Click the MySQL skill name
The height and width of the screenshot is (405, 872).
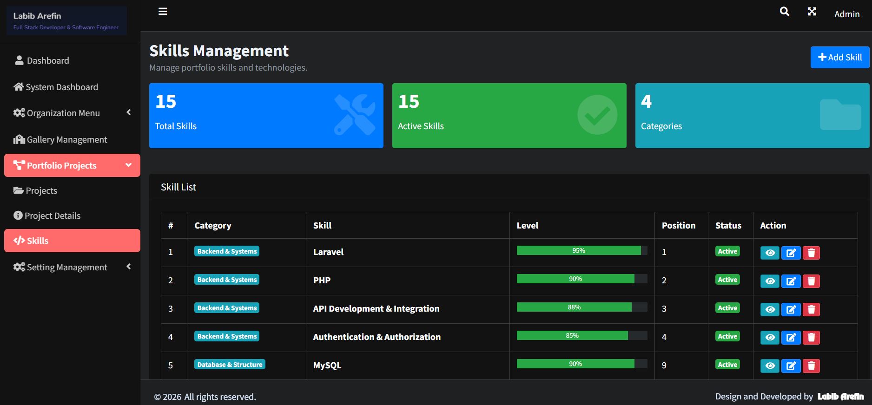(x=327, y=365)
